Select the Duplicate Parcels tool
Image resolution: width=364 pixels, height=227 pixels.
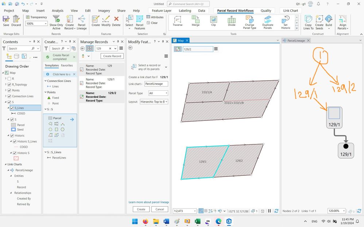point(268,22)
